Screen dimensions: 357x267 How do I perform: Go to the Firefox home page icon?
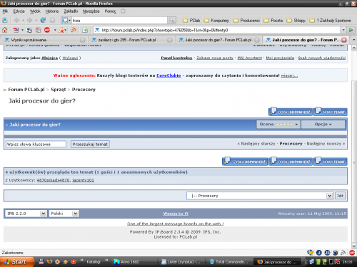tap(5, 30)
